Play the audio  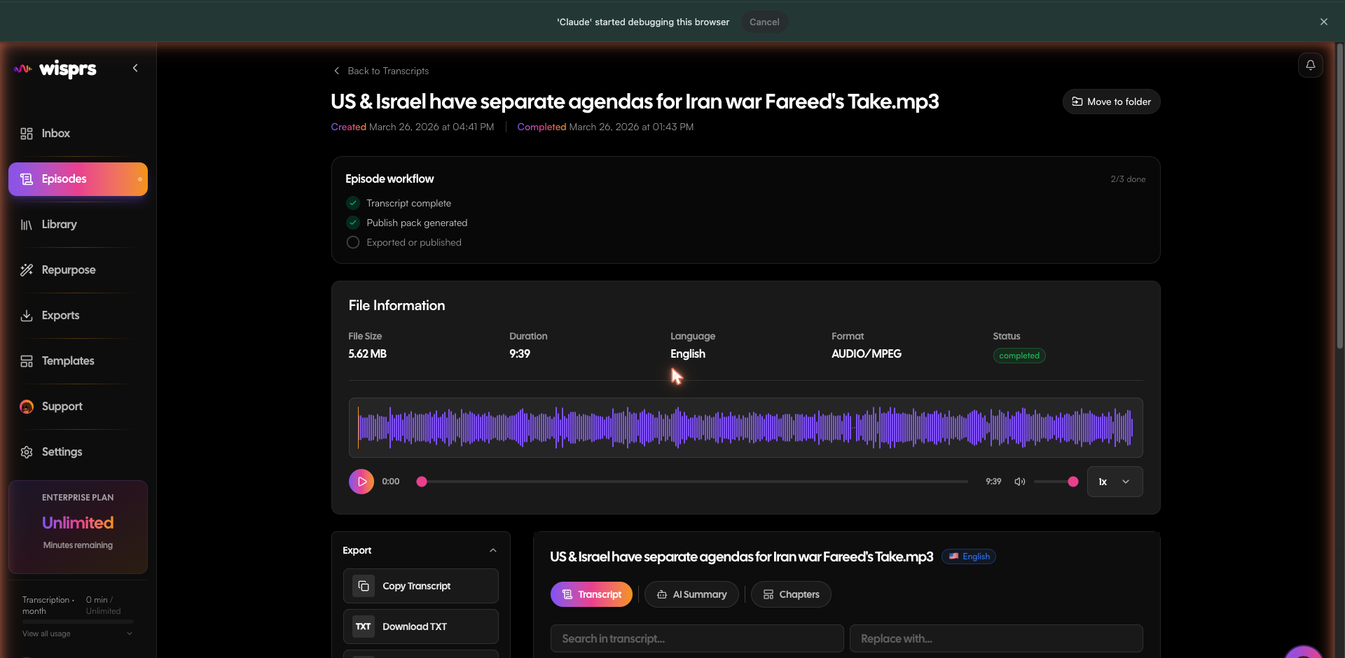(x=361, y=482)
